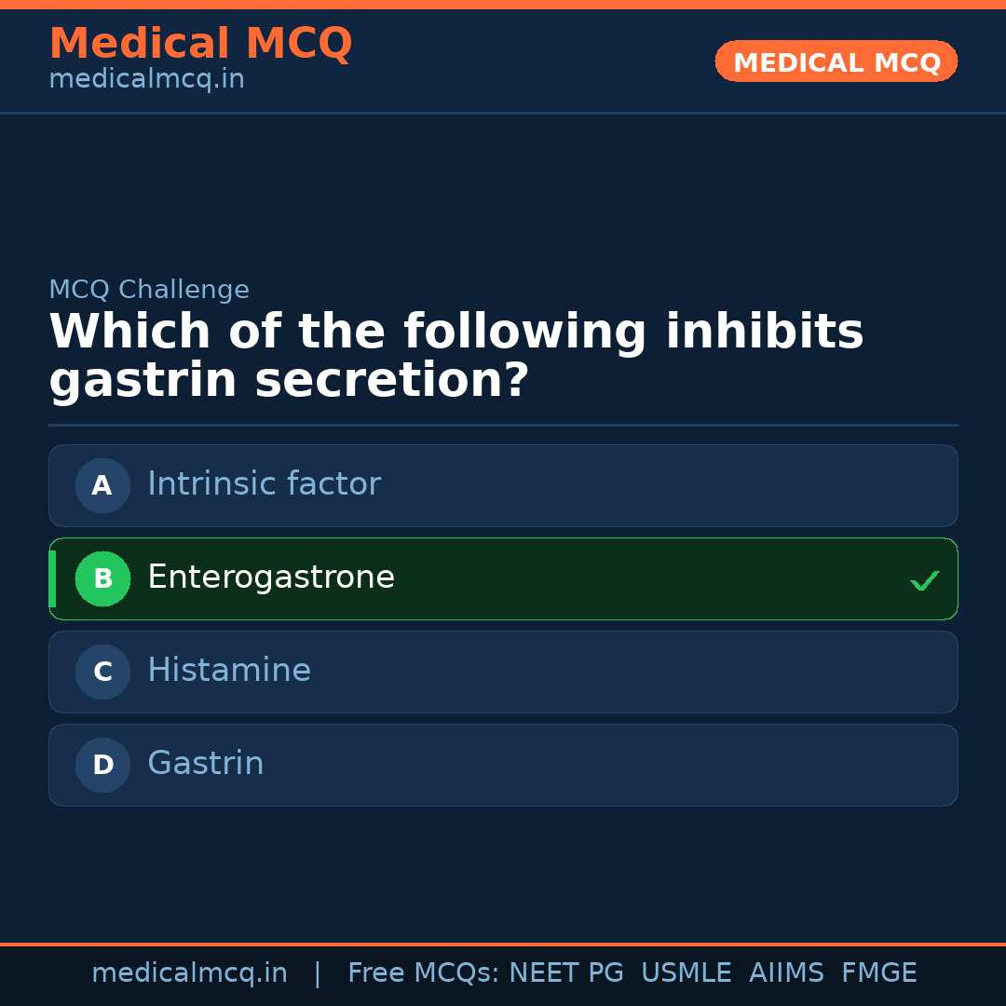1006x1006 pixels.
Task: Visit medicalmcq.in from the header subtitle
Action: tap(145, 79)
